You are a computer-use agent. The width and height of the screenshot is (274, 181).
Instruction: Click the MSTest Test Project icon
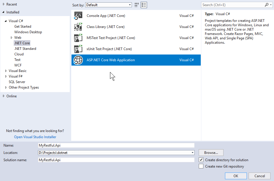[x=78, y=38]
